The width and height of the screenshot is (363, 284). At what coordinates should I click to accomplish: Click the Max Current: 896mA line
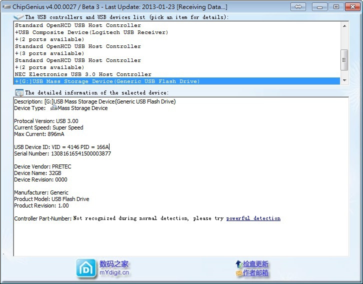pyautogui.click(x=39, y=134)
